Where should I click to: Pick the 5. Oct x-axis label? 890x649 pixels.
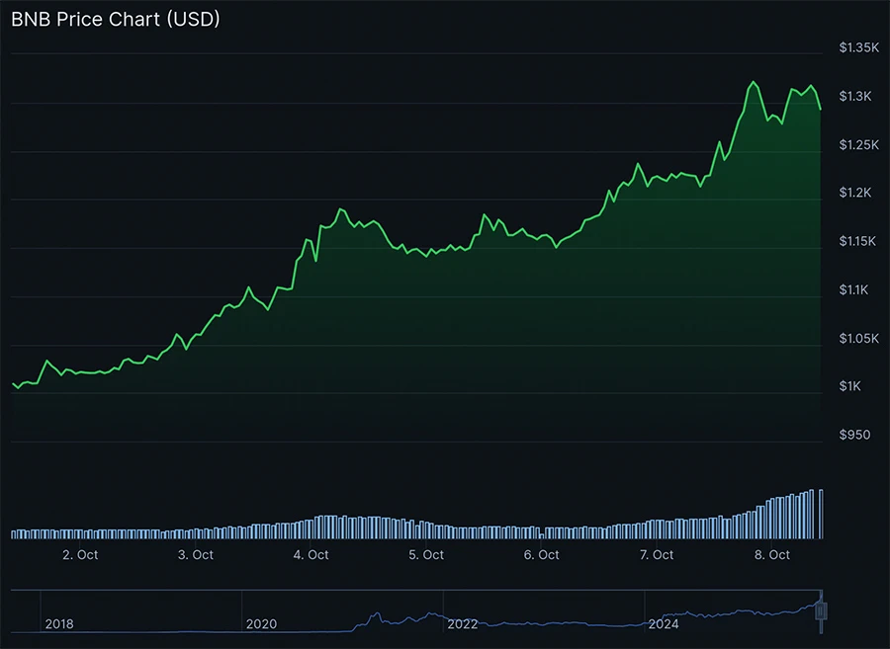(x=426, y=555)
